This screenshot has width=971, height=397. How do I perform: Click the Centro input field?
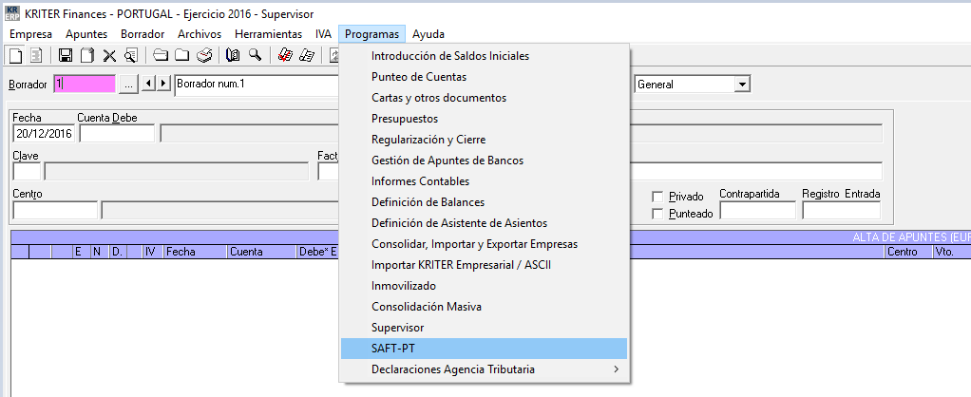pyautogui.click(x=55, y=211)
